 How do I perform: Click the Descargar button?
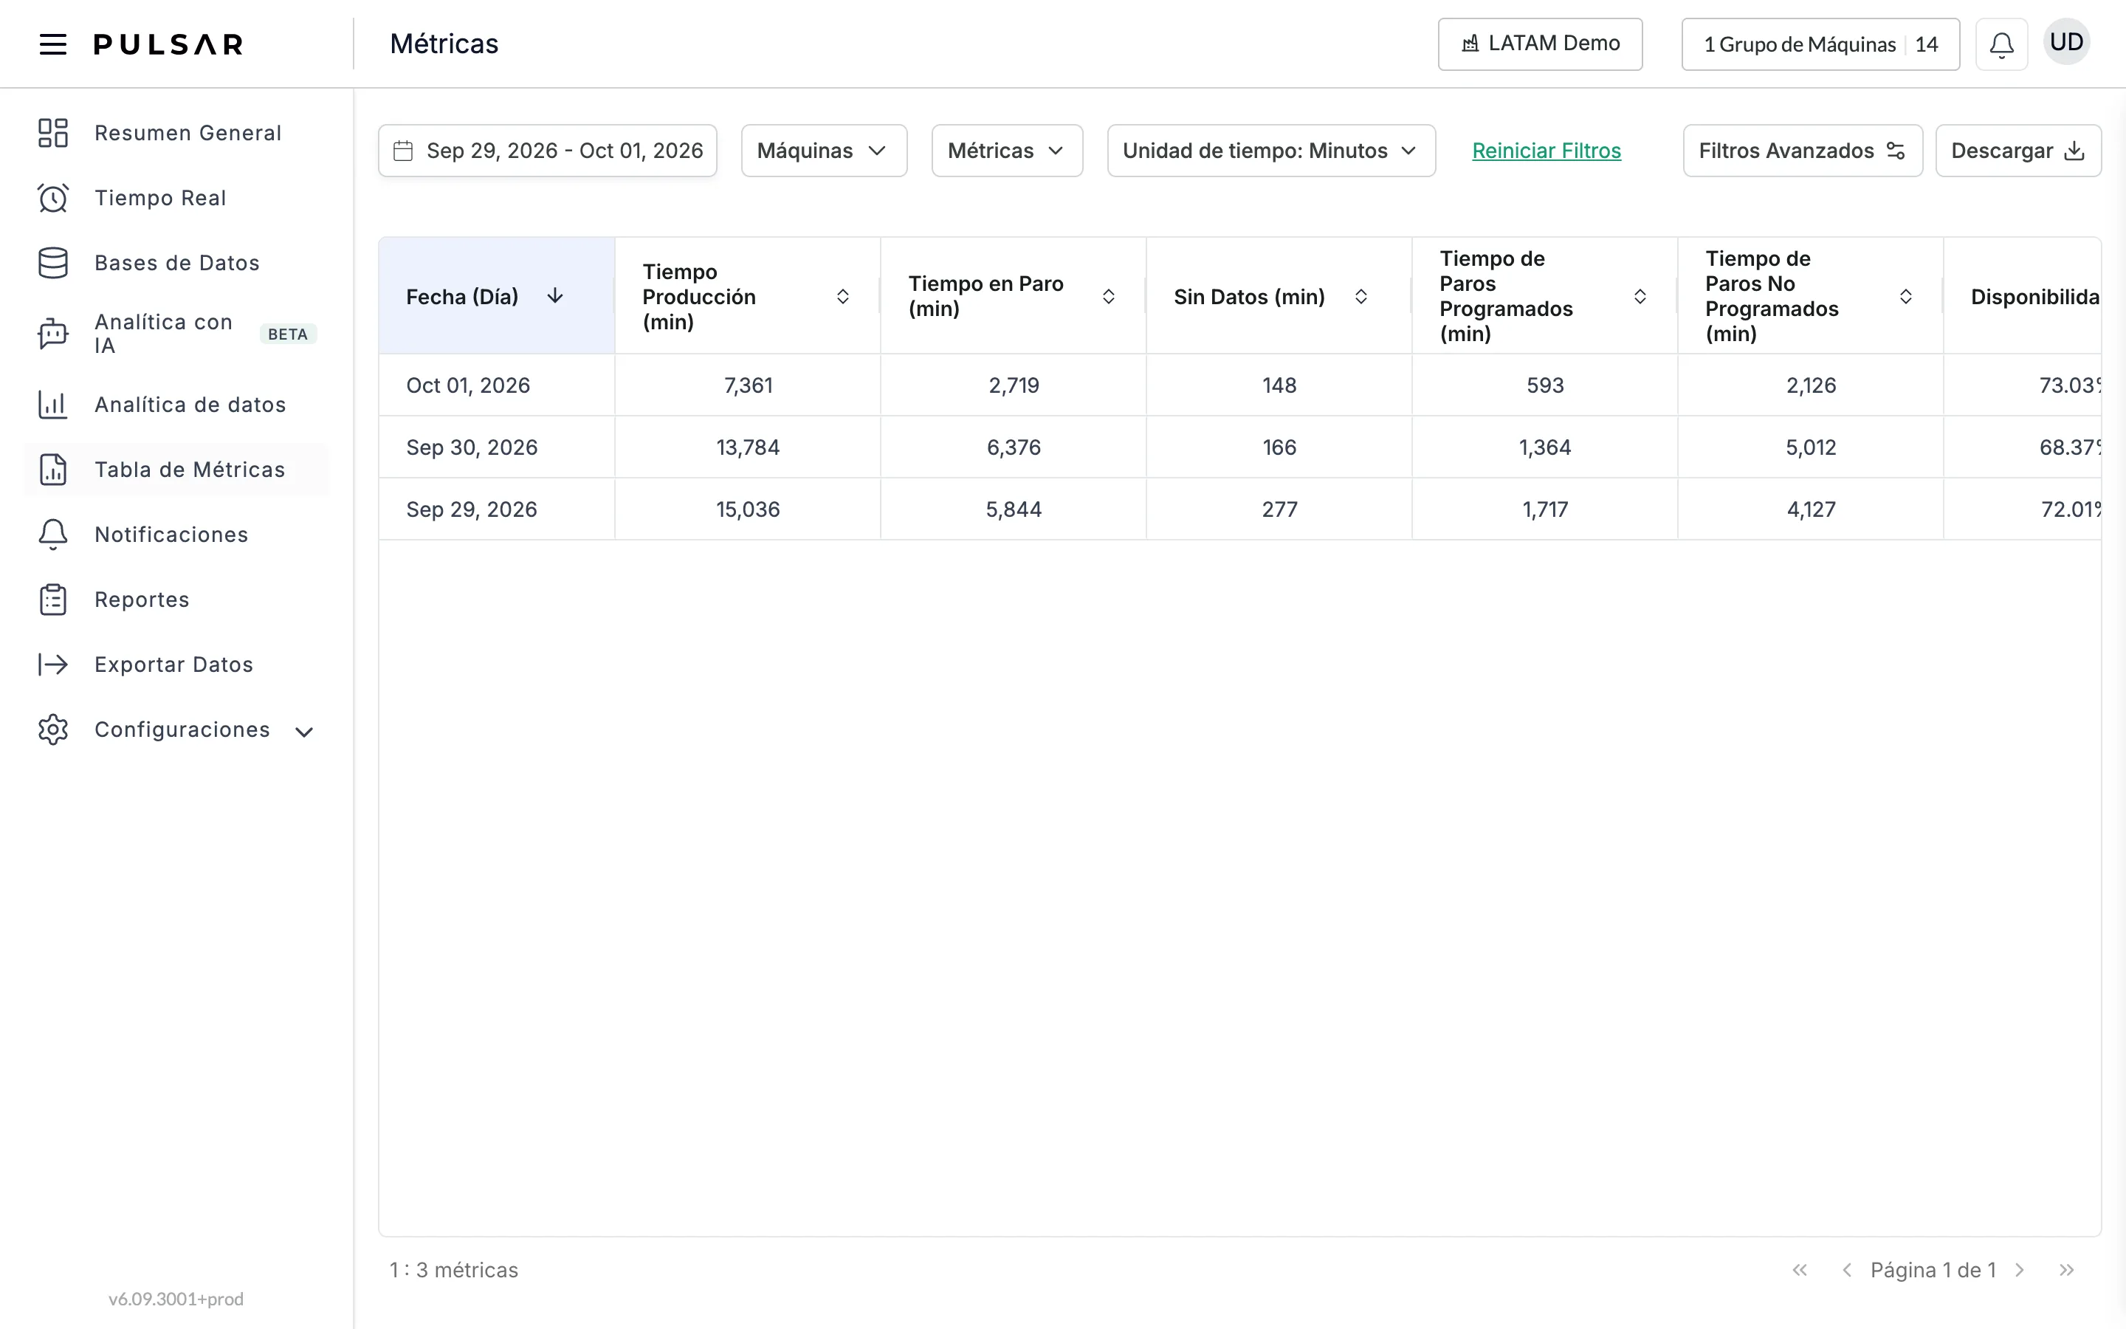(x=2018, y=151)
